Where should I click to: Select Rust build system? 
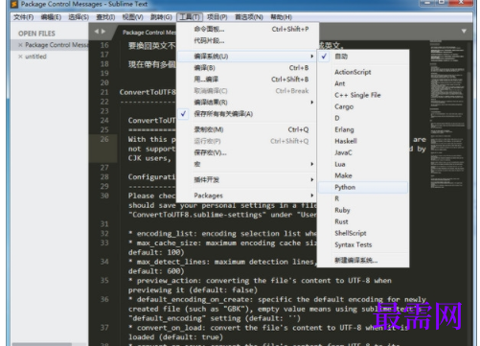coord(363,221)
